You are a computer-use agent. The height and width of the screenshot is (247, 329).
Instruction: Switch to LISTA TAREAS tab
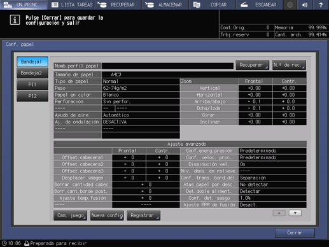click(x=72, y=4)
